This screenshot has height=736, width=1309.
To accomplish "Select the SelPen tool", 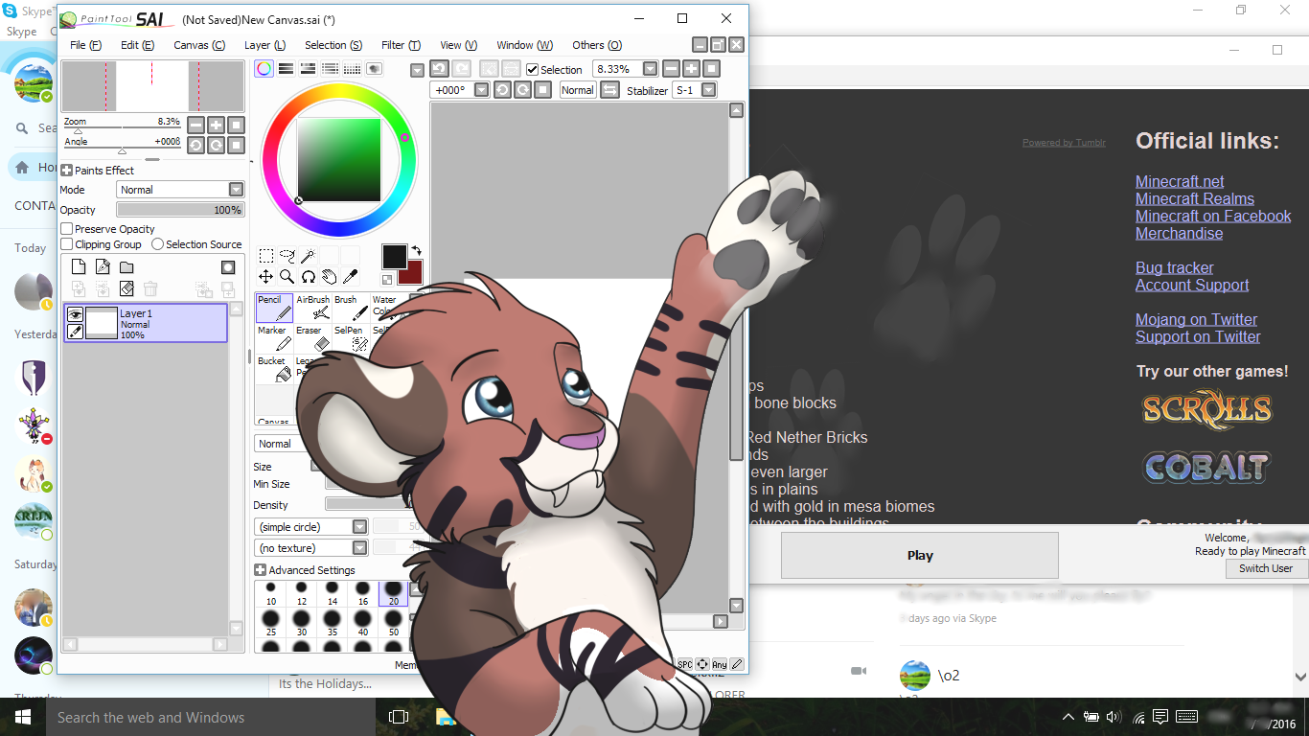I will [351, 338].
